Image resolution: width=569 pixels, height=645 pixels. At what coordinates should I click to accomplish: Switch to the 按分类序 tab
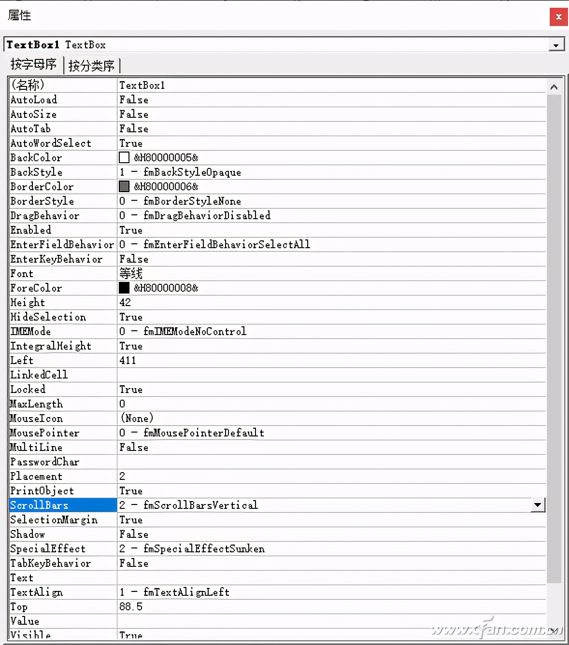click(x=92, y=65)
